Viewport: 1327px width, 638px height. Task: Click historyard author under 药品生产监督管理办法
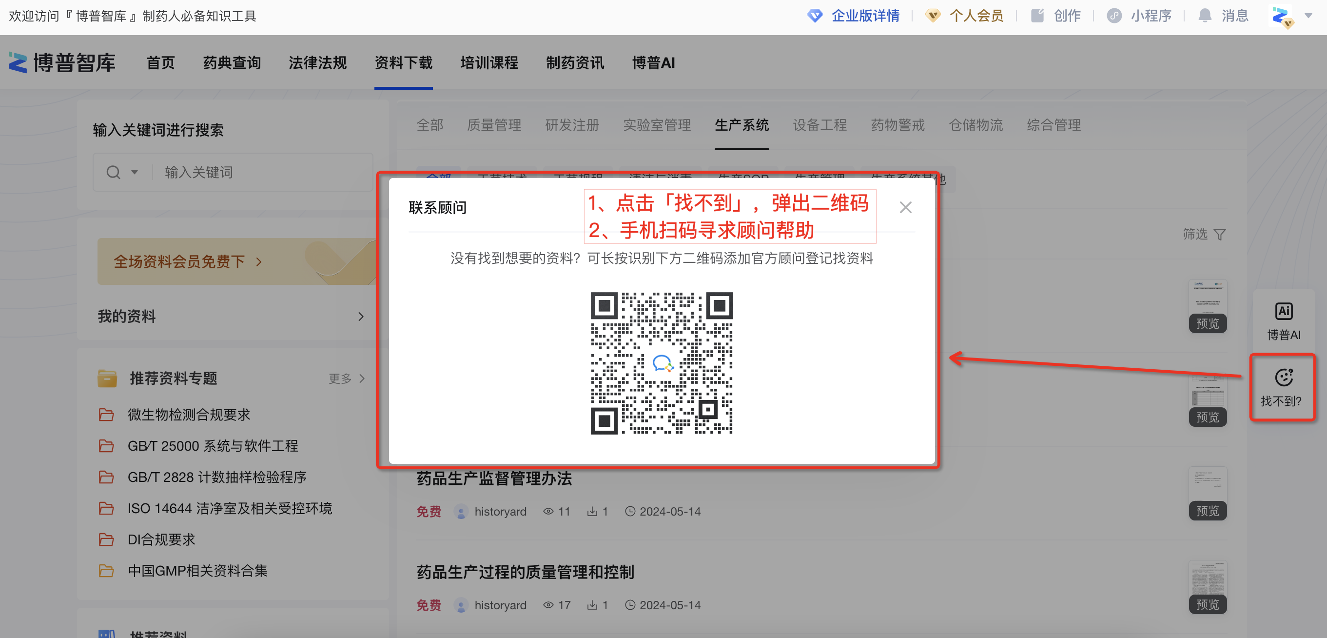500,511
